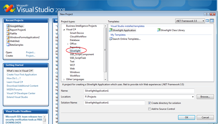The width and height of the screenshot is (218, 124).
Task: Open the Learn Visual C# link
Action: 15,82
